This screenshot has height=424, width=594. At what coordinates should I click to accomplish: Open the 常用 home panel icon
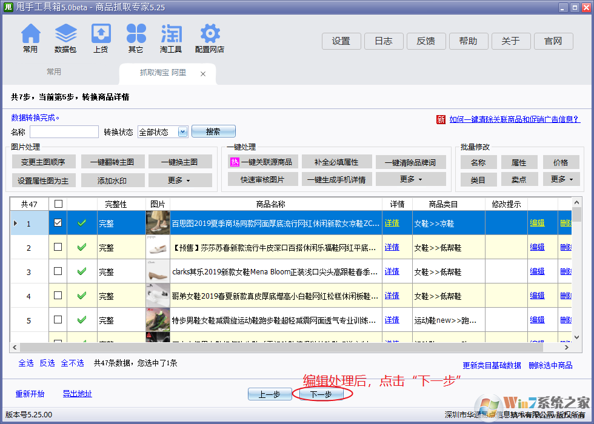30,37
